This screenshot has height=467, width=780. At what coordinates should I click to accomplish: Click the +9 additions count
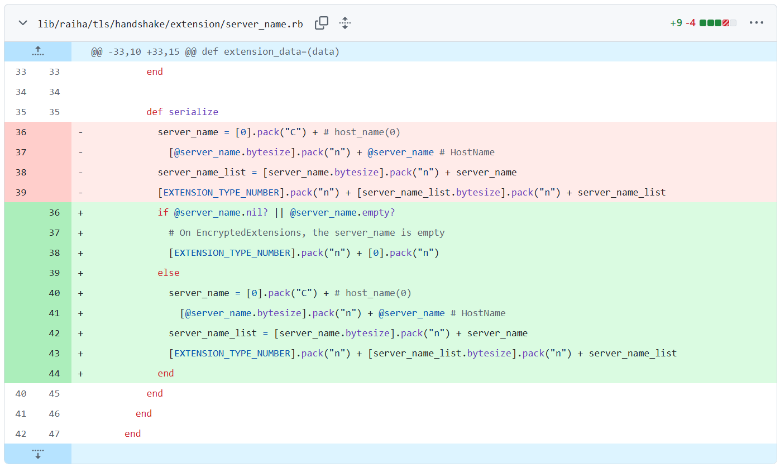676,23
